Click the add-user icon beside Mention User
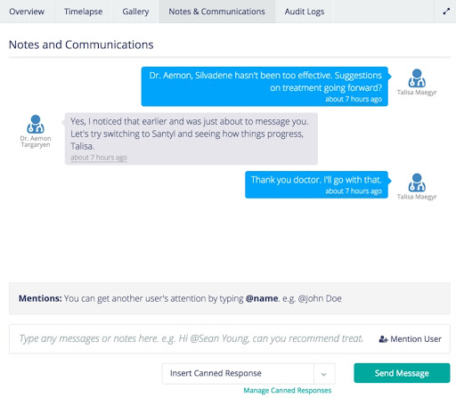456x398 pixels. pos(383,339)
